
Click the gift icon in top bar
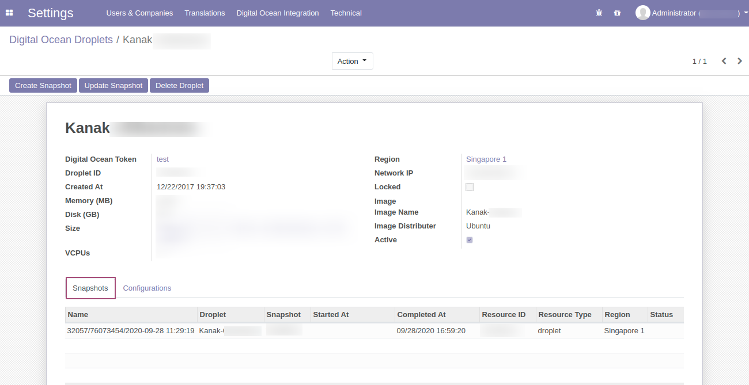617,13
